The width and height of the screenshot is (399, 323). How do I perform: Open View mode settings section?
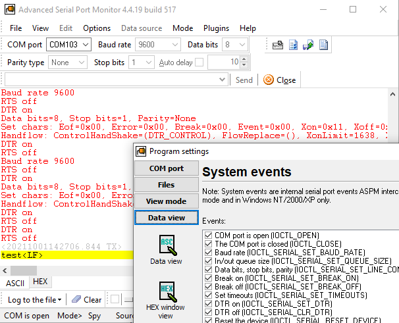167,201
